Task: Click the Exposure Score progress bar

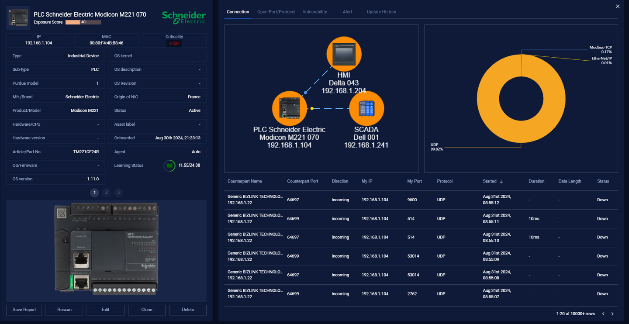Action: [x=83, y=22]
